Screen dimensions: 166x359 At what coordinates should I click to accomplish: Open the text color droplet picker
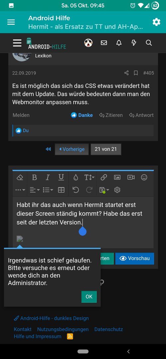[x=76, y=178]
